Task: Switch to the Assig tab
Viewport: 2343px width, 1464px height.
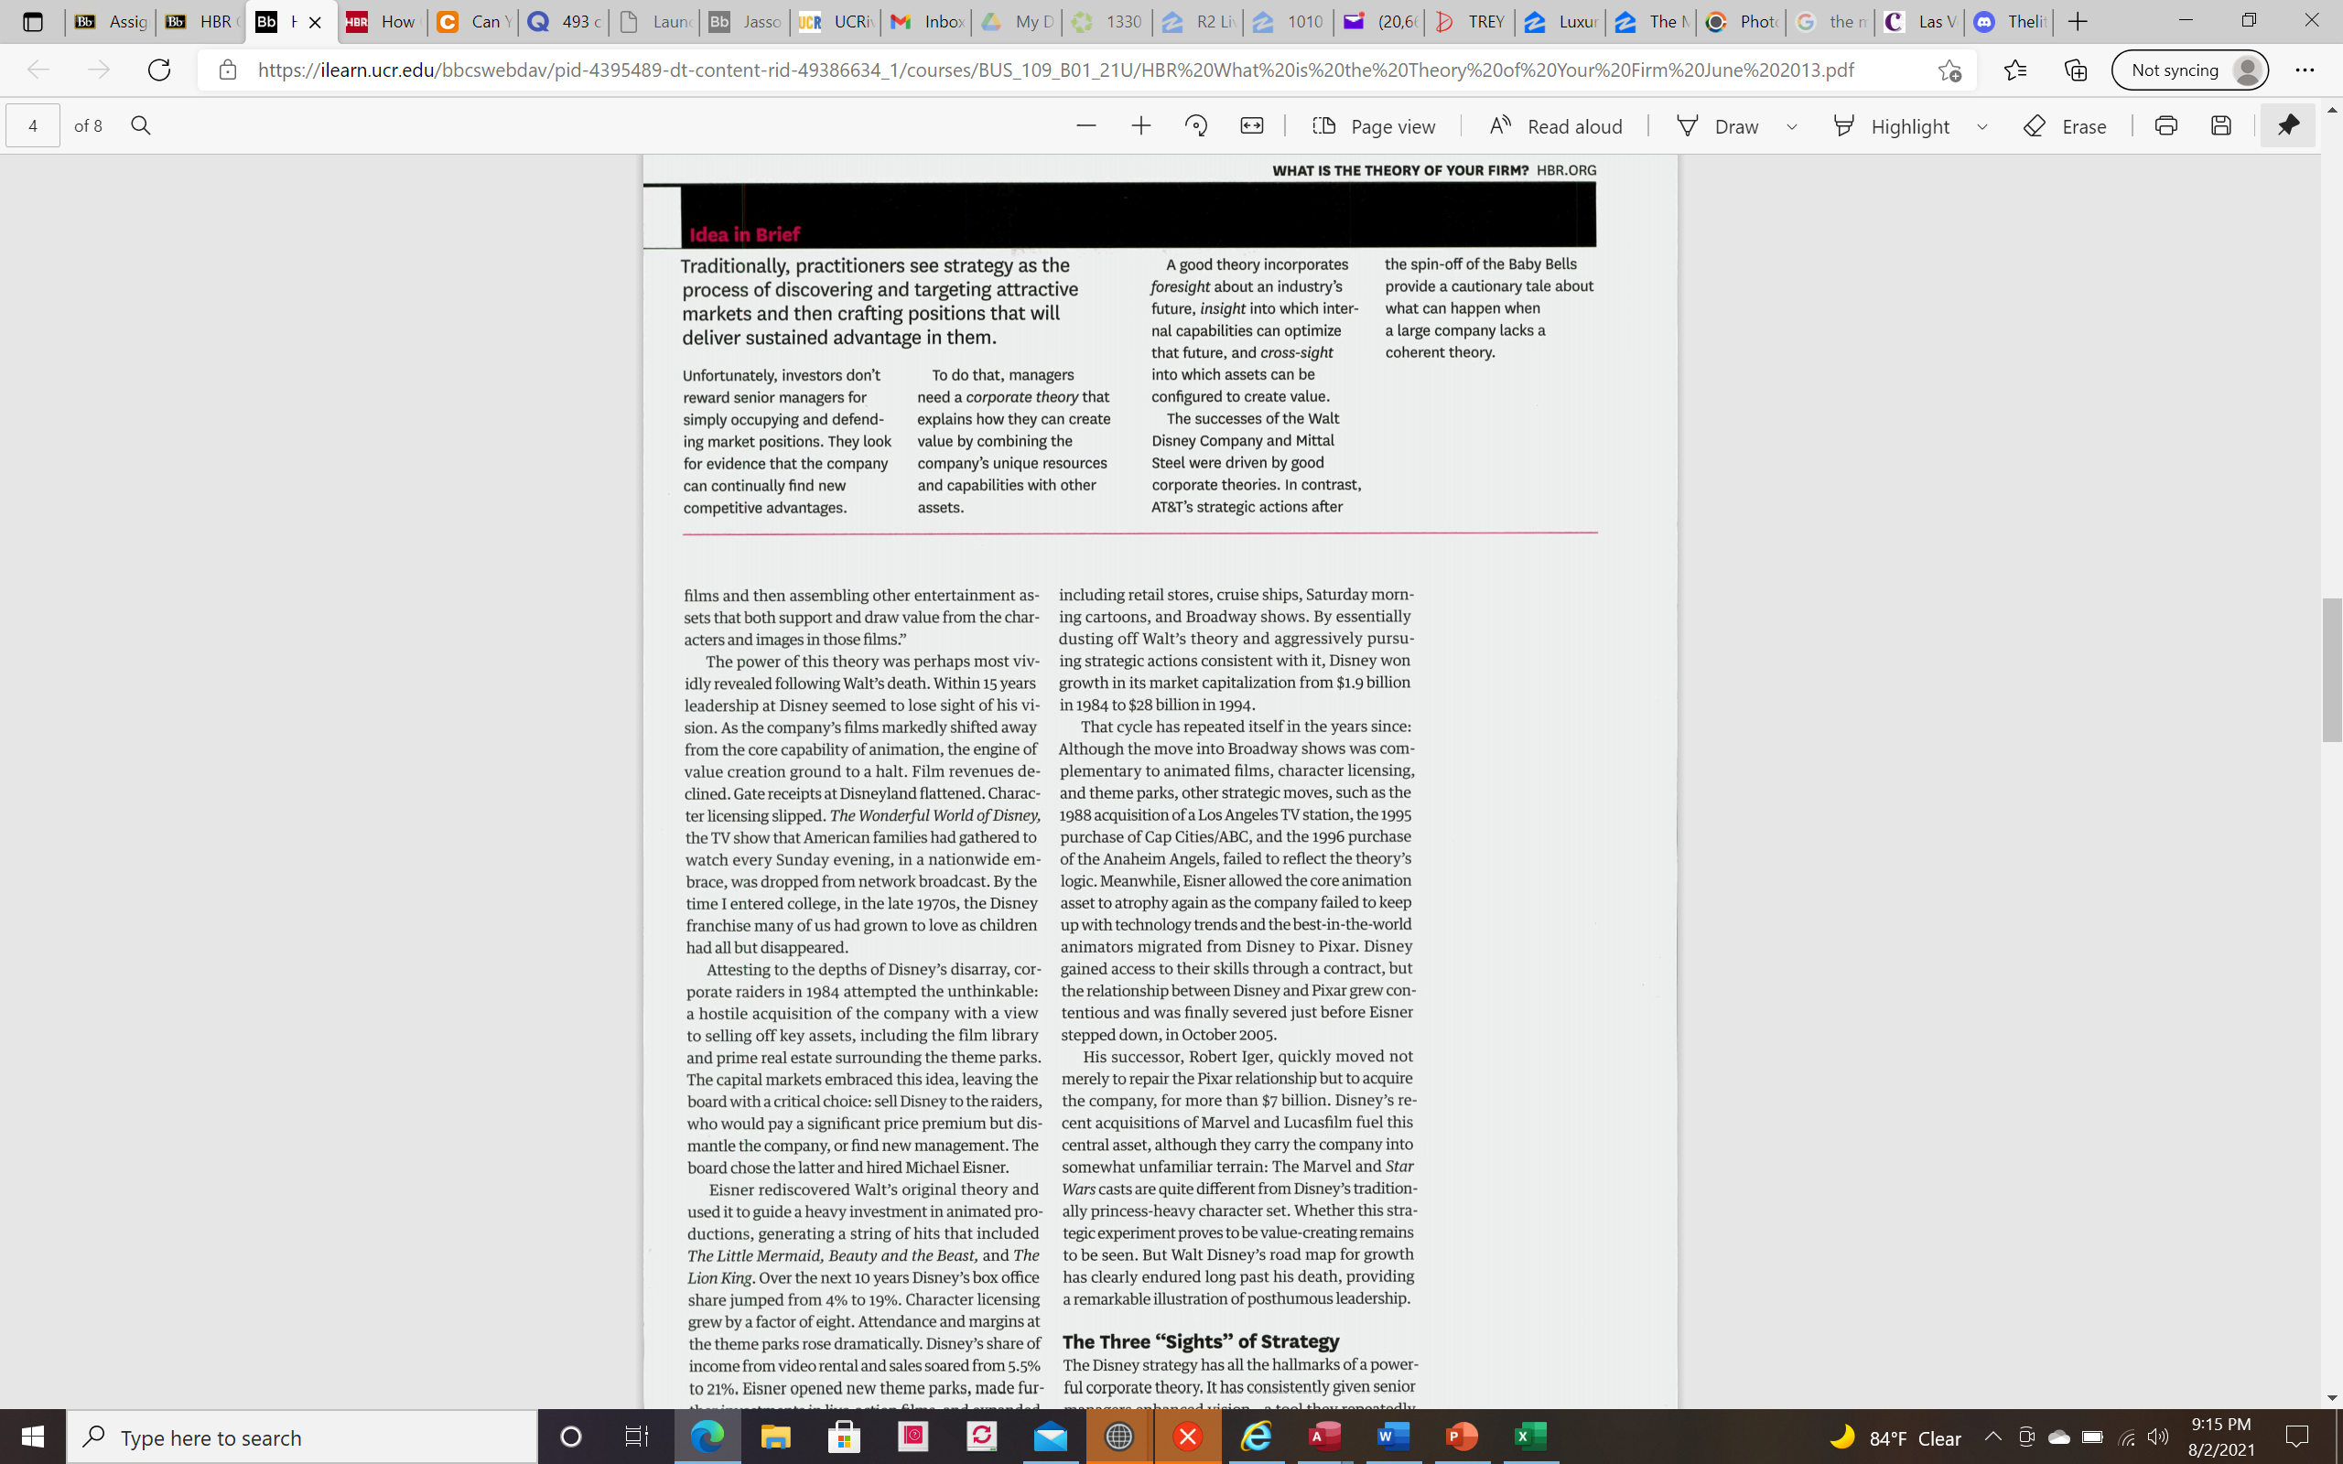Action: tap(111, 21)
